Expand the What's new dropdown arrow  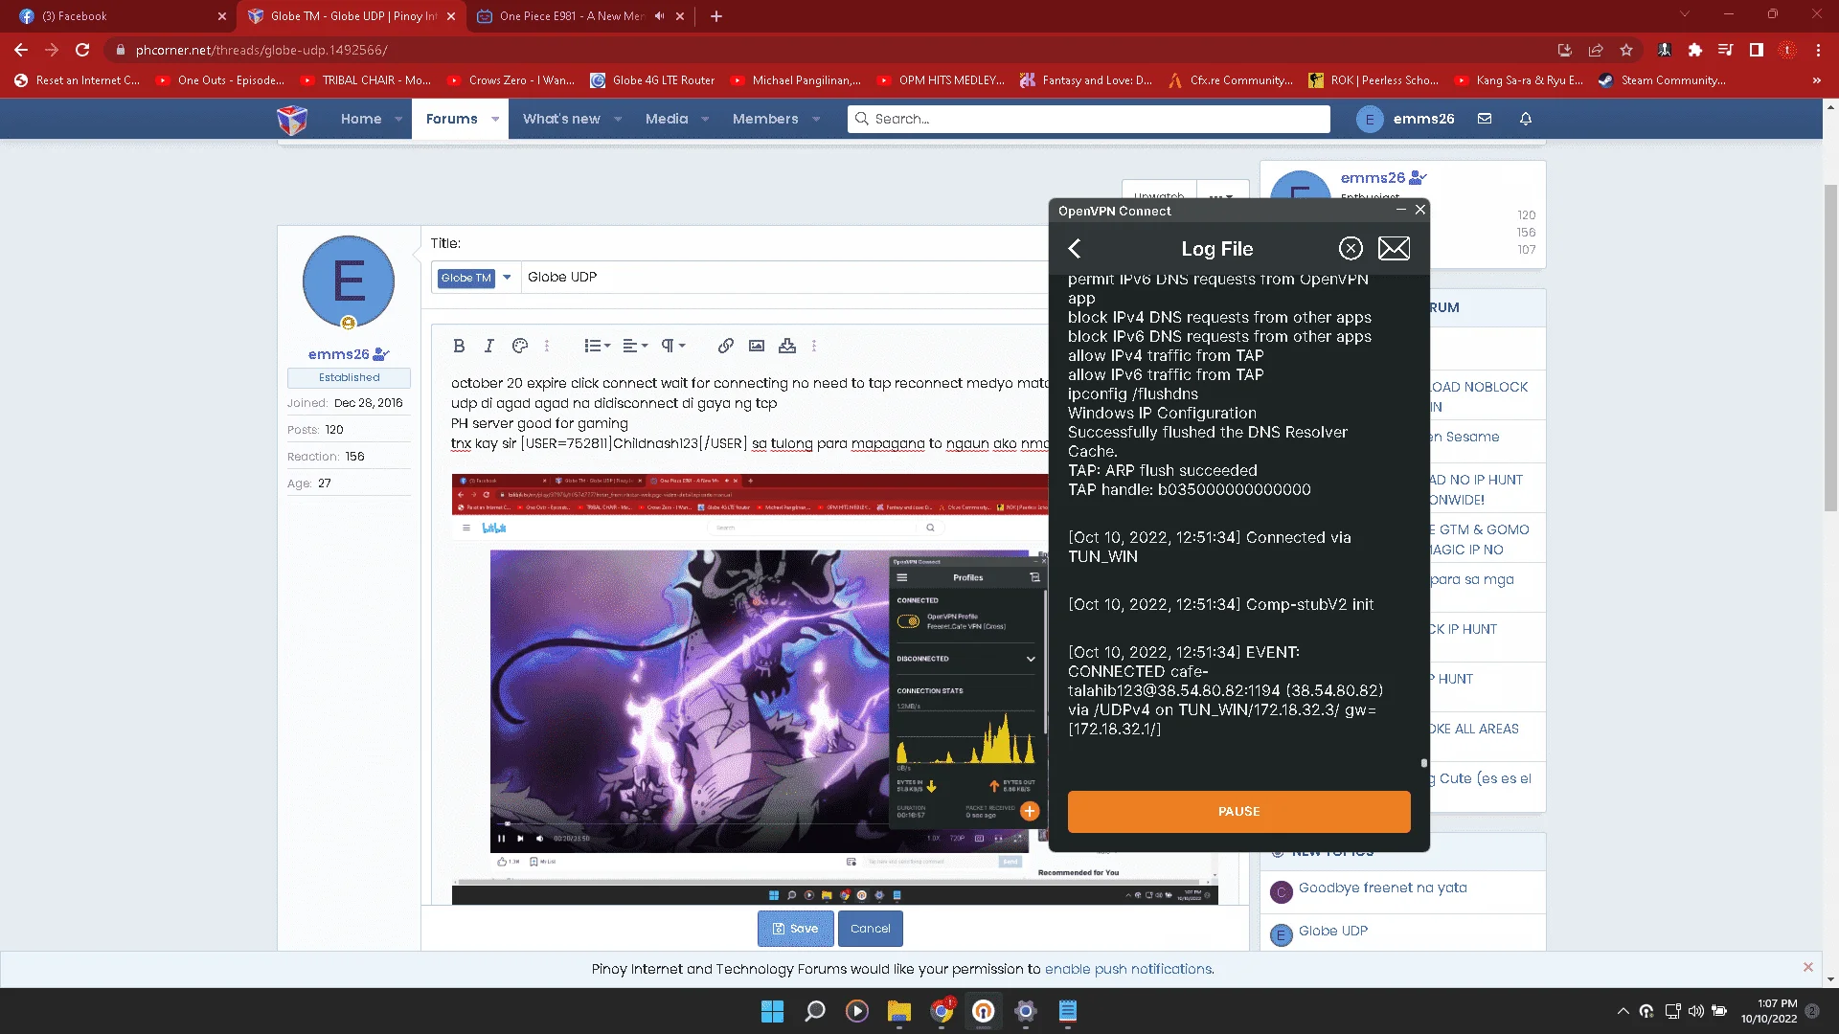pyautogui.click(x=618, y=119)
